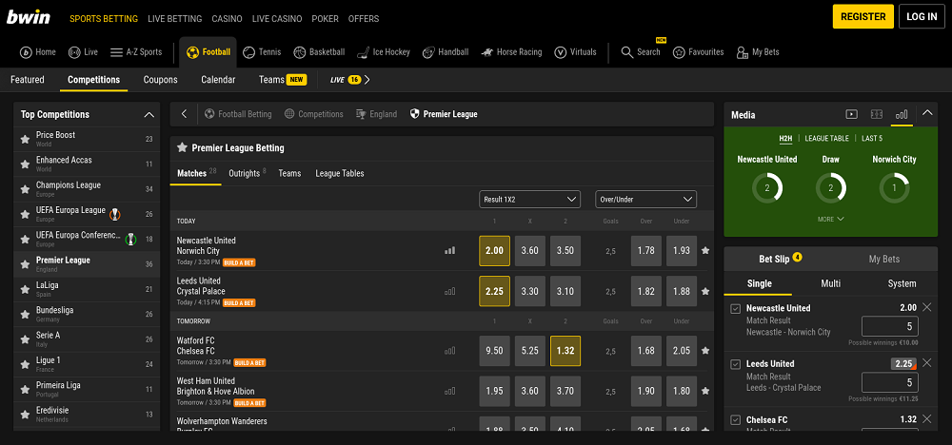Switch to the Outrights tab
Image resolution: width=952 pixels, height=445 pixels.
(248, 173)
